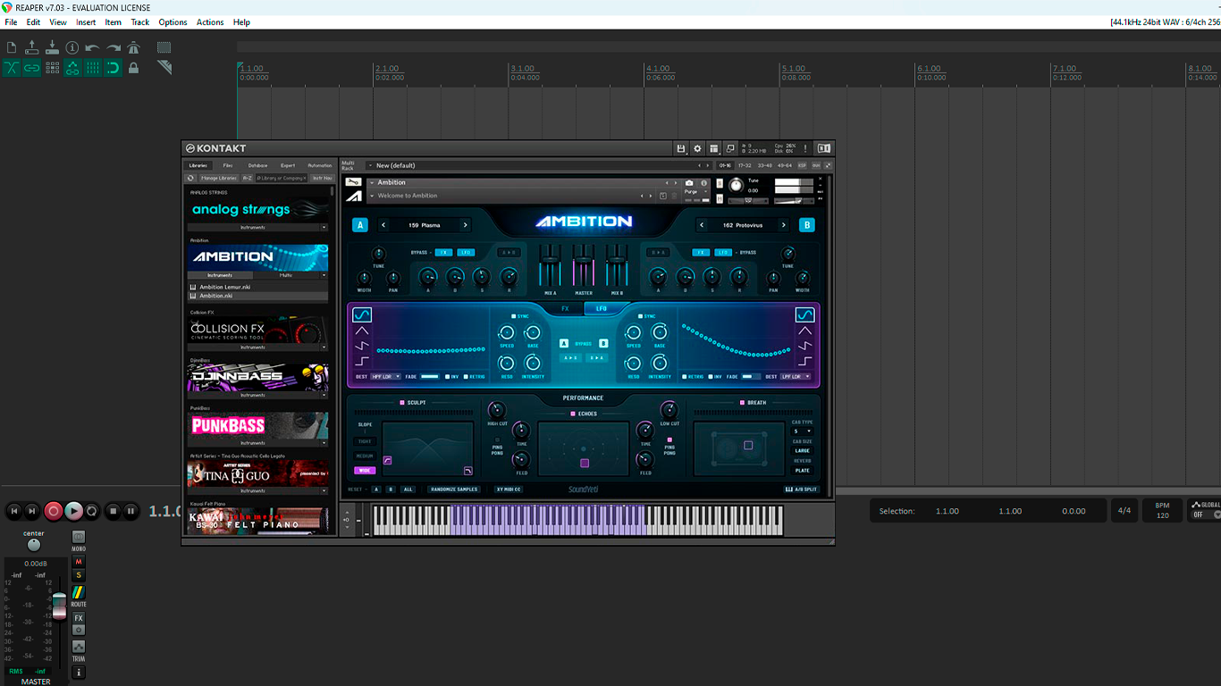The width and height of the screenshot is (1221, 686).
Task: Toggle ripple editing grid icon
Action: click(53, 68)
